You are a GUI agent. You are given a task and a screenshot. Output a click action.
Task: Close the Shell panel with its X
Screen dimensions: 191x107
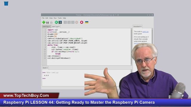click(47, 68)
